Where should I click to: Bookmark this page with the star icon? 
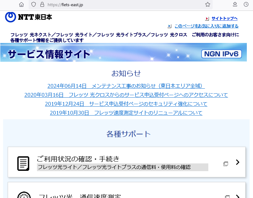207,5
